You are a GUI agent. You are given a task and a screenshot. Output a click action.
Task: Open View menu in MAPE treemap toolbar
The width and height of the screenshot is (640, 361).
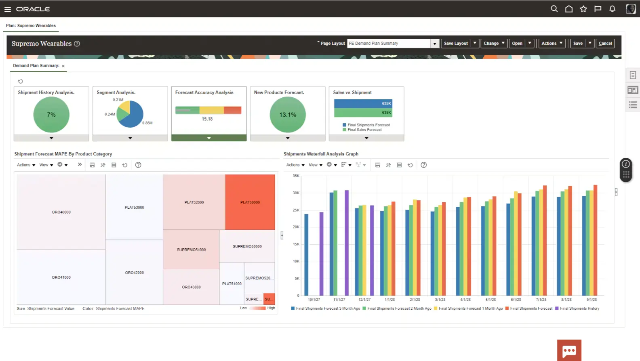point(46,165)
